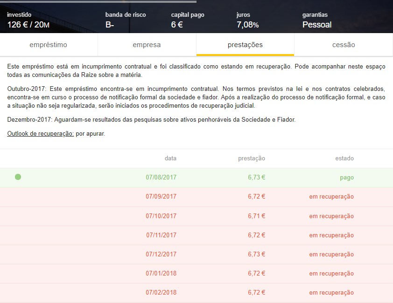Click the 07/01/2018 installment date
Screen dimensions: 393x303
161,273
